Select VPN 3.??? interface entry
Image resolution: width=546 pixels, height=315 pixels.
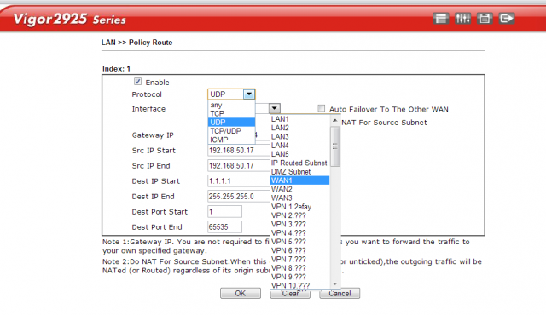click(299, 224)
